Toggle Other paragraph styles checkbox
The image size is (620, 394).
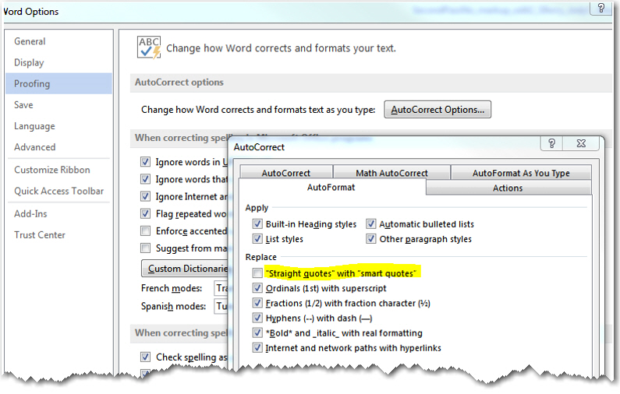coord(371,239)
